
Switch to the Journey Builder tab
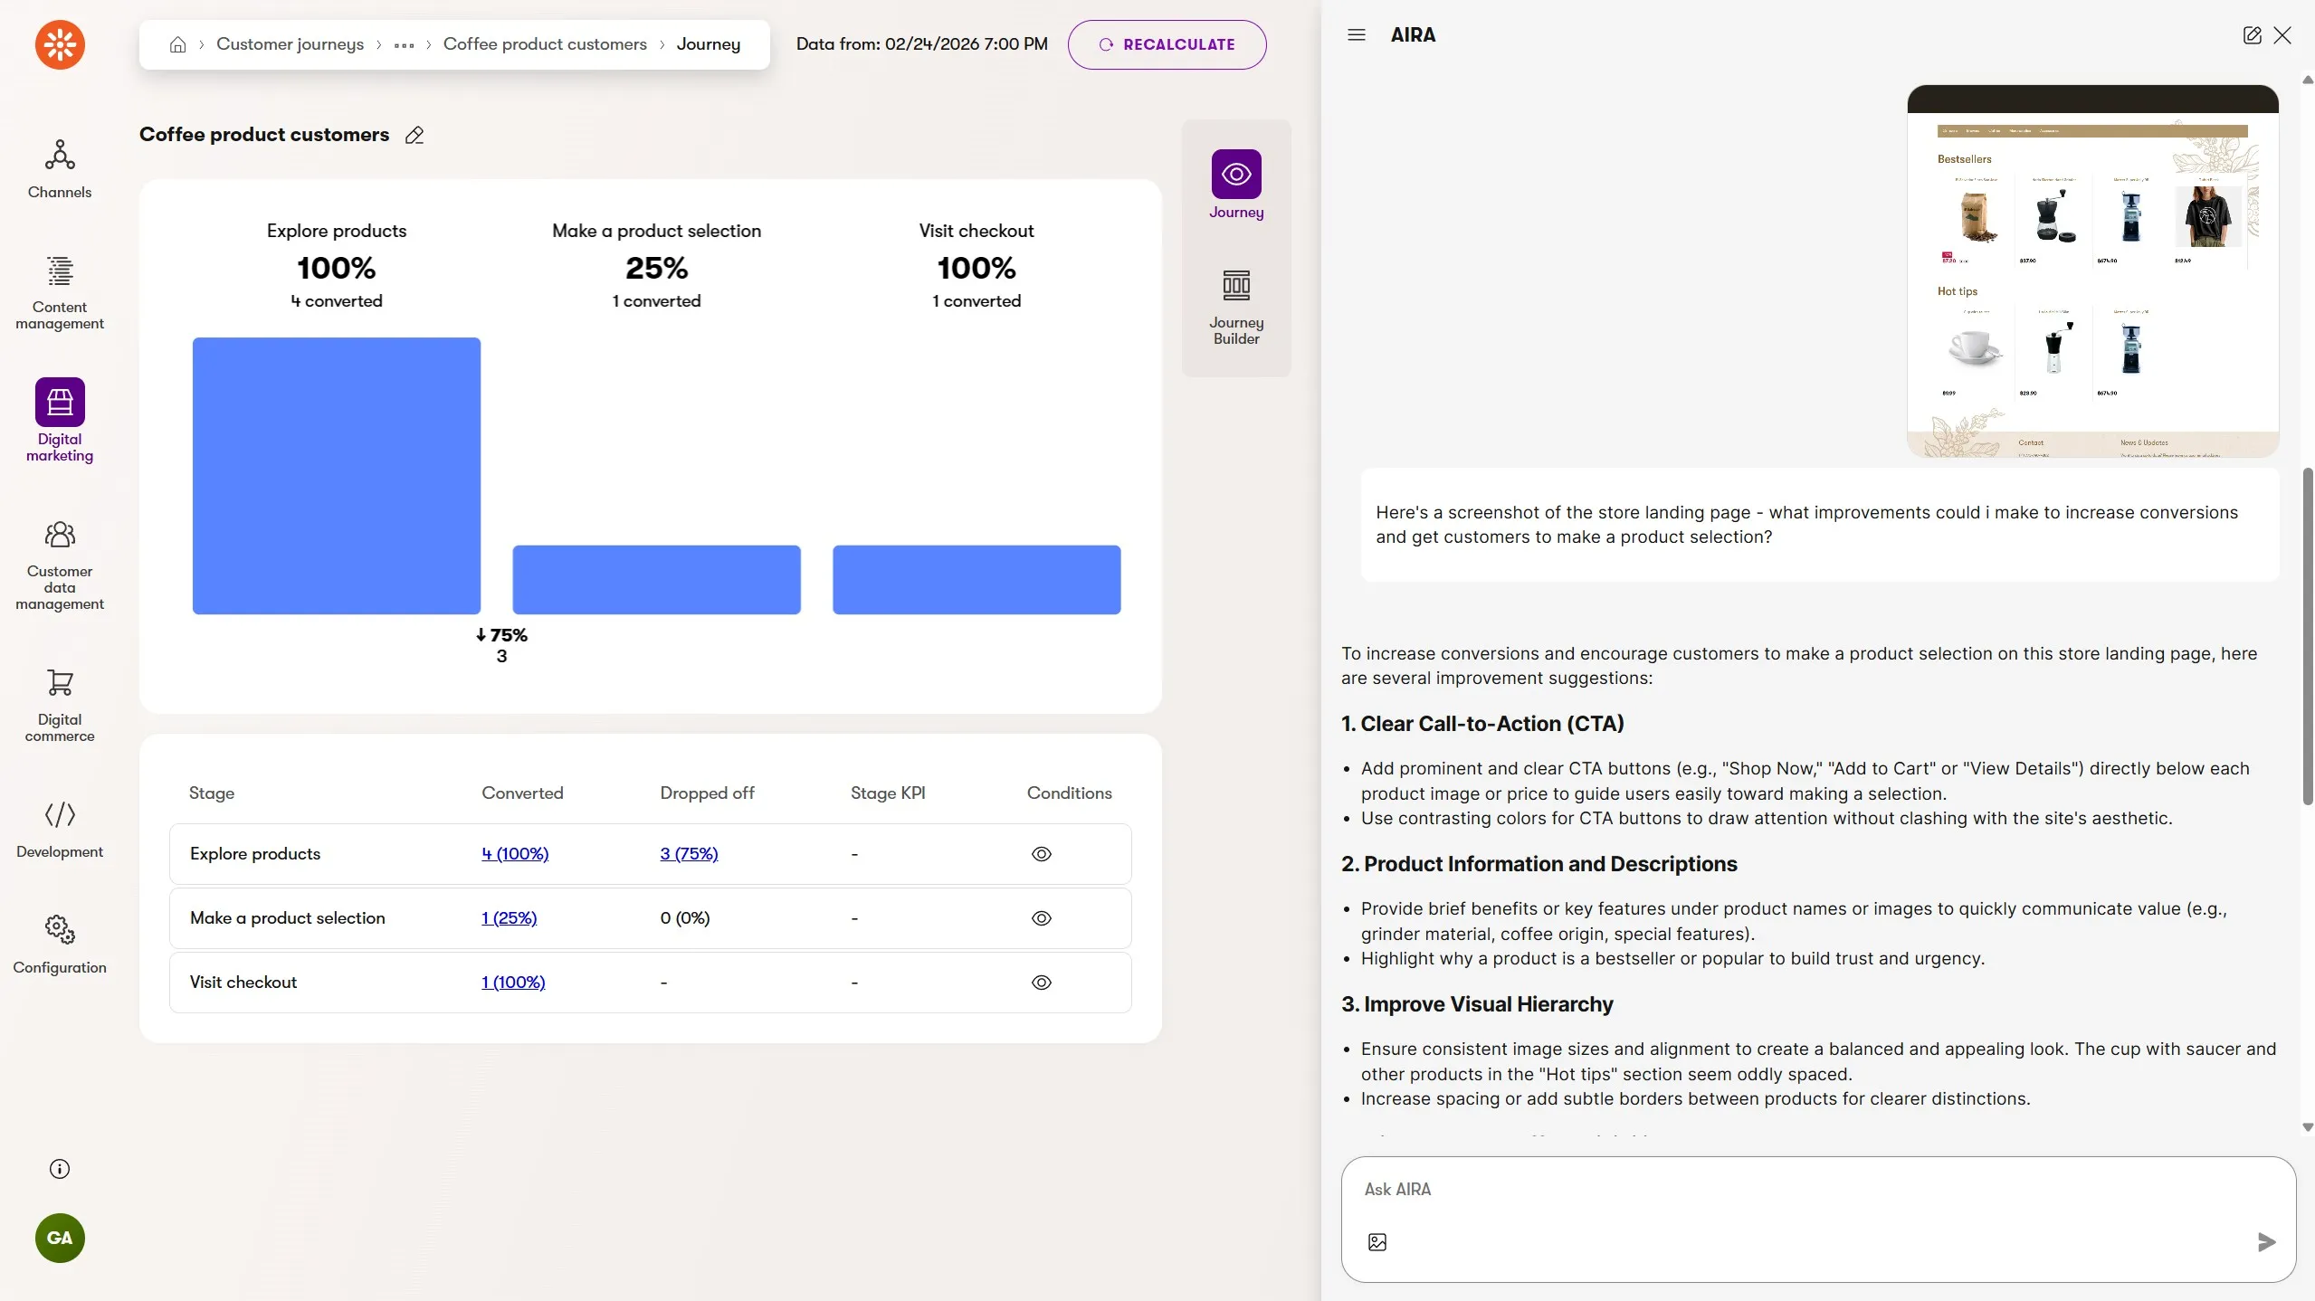click(x=1235, y=307)
